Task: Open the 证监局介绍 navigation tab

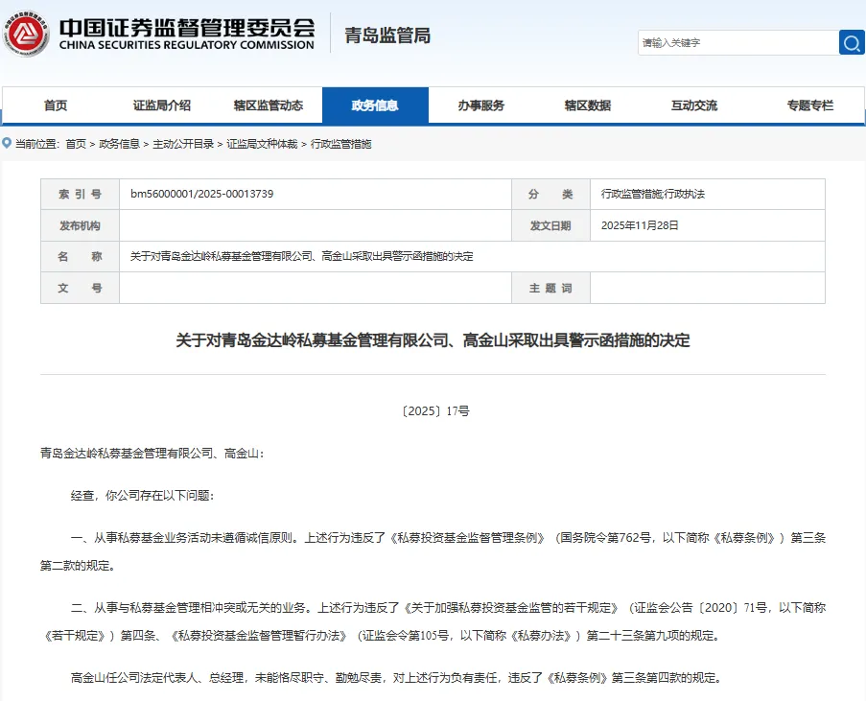Action: click(161, 105)
